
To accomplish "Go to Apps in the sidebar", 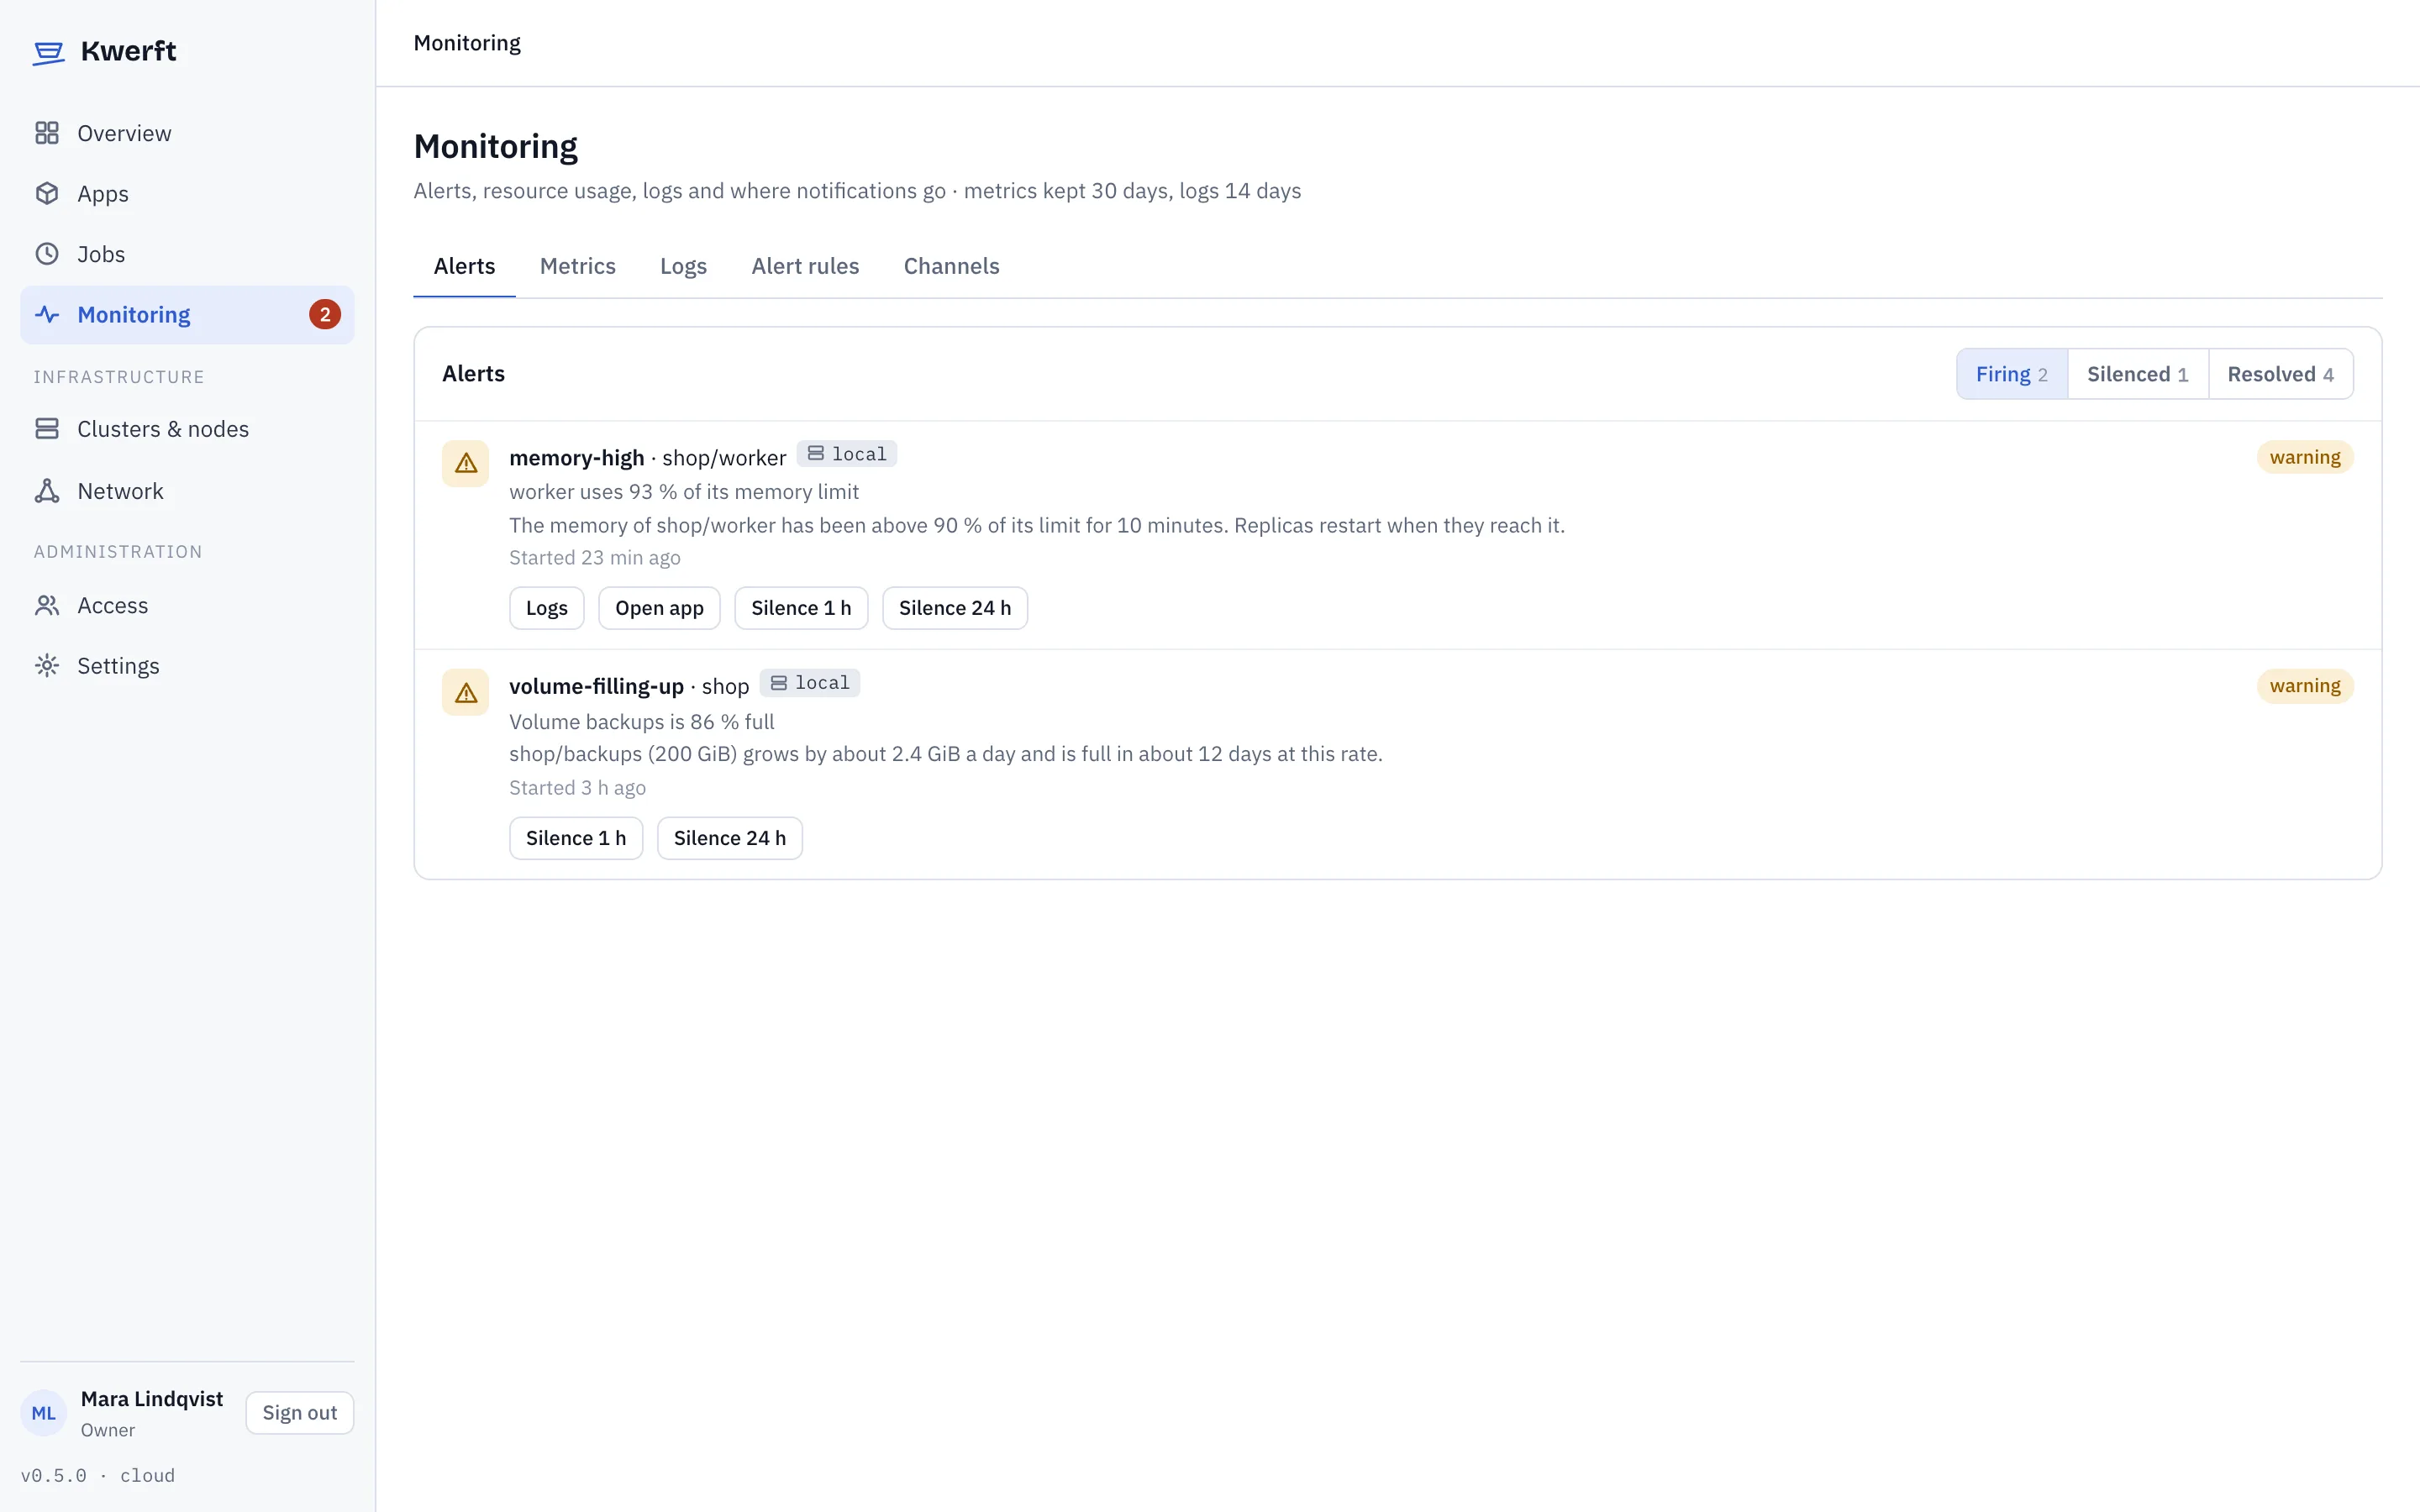I will 187,193.
